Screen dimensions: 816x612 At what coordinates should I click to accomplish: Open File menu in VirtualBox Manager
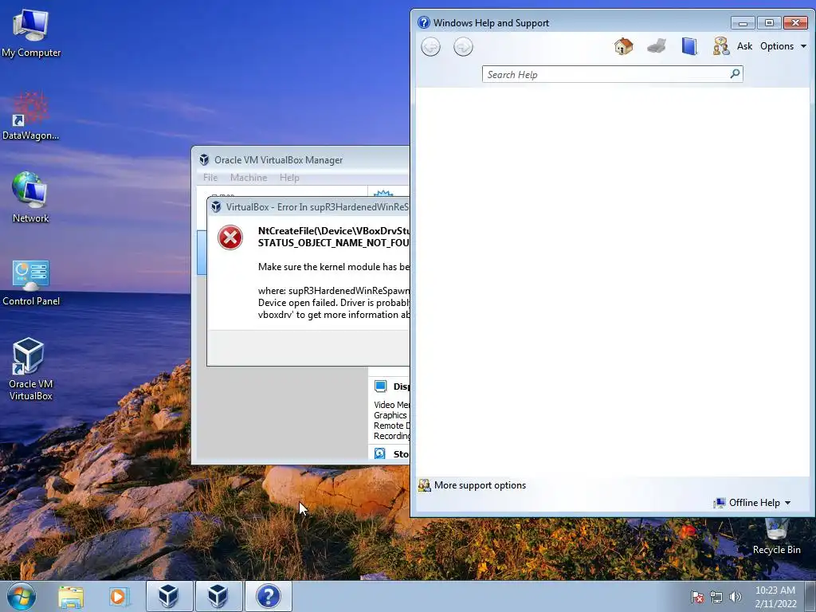click(210, 178)
